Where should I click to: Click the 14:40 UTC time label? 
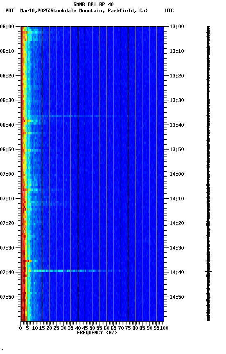click(x=177, y=273)
